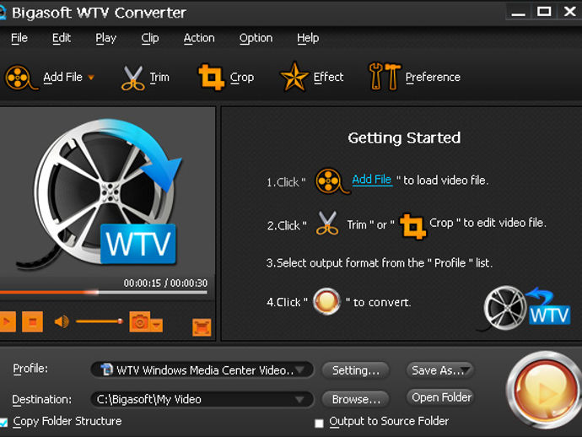Open the File menu
This screenshot has height=437, width=582.
[19, 38]
